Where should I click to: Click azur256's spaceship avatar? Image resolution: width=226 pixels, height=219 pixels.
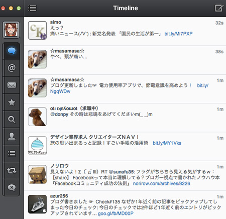37,204
